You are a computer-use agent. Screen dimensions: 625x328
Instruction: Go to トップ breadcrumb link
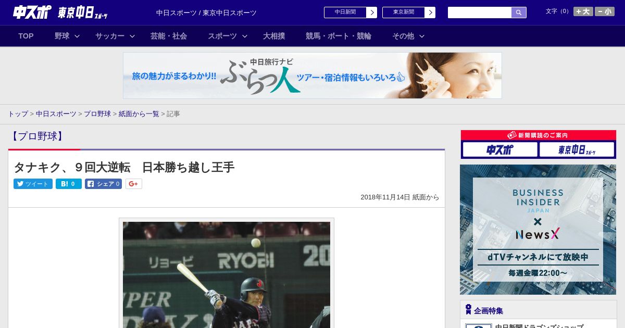[x=18, y=113]
